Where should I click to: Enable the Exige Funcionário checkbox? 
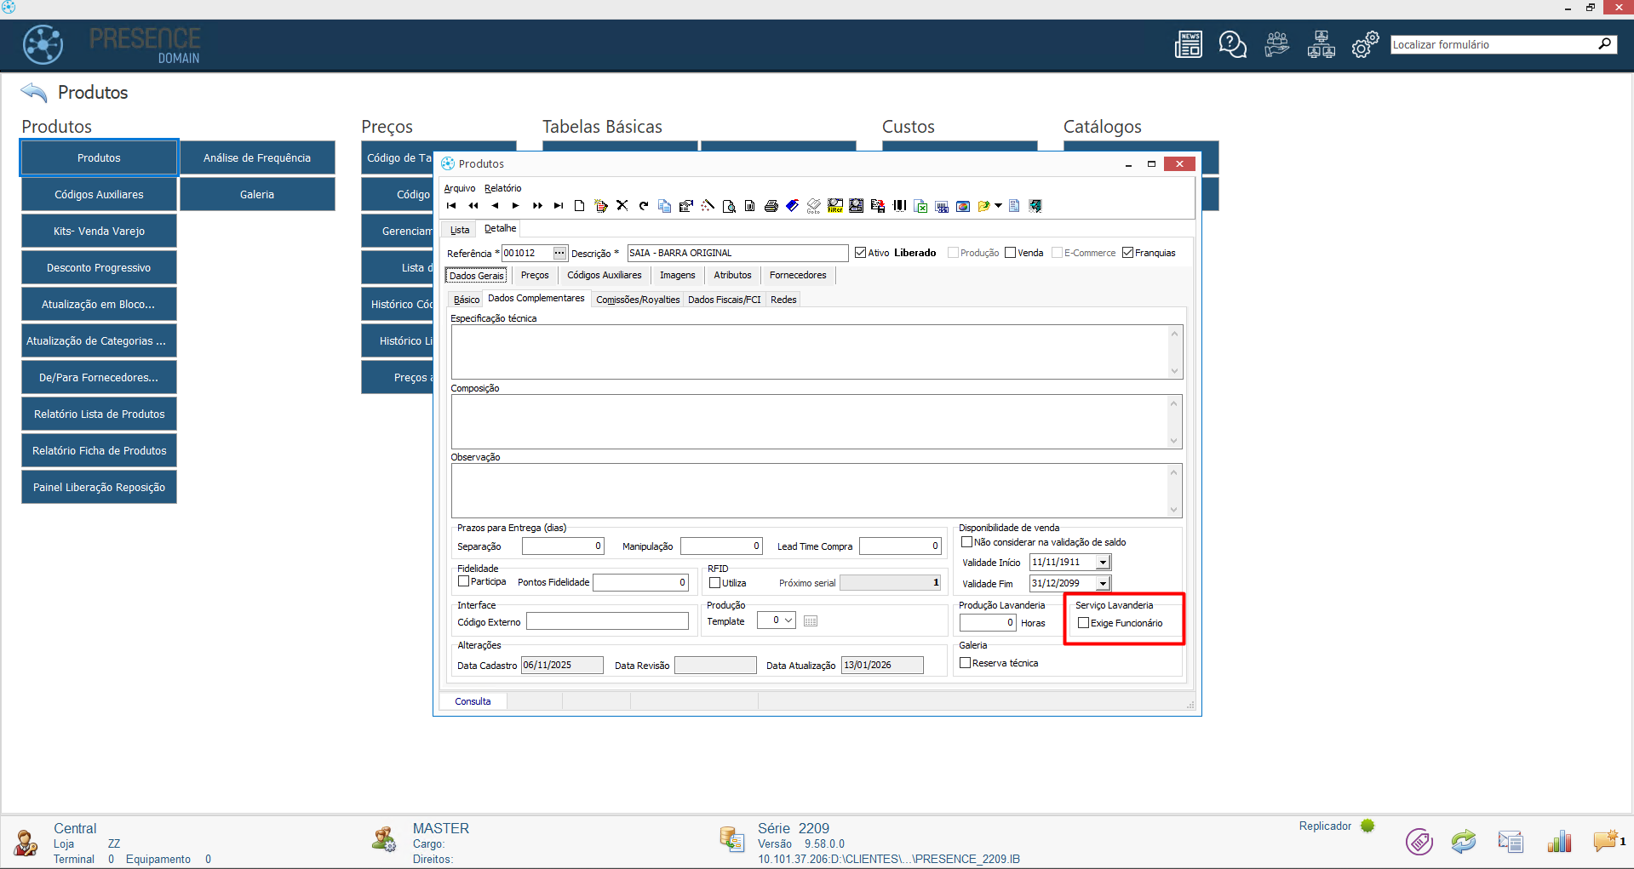pos(1084,623)
